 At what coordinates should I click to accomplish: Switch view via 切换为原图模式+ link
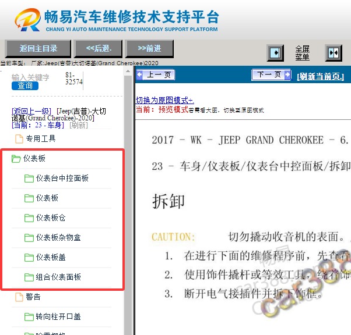[165, 100]
